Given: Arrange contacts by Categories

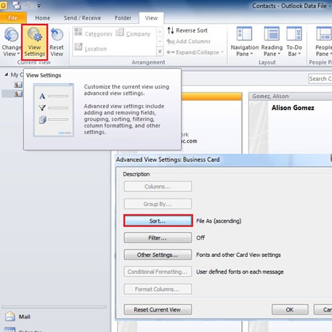Looking at the screenshot, I should 93,33.
